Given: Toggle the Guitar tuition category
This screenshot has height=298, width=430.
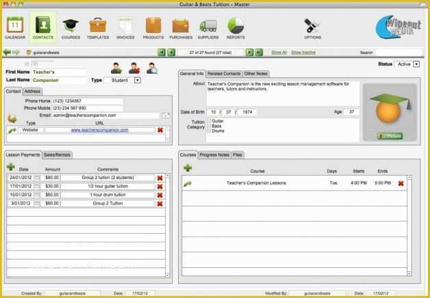Looking at the screenshot, I should point(209,121).
